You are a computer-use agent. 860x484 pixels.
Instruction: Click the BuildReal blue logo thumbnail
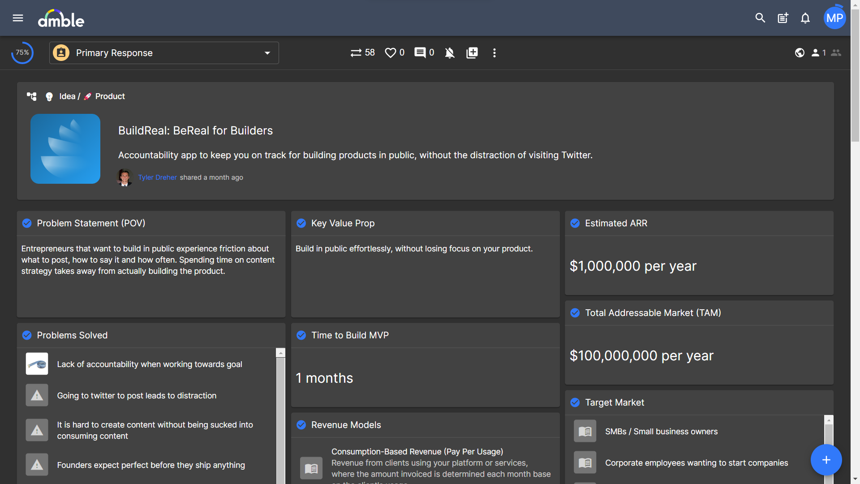(65, 149)
